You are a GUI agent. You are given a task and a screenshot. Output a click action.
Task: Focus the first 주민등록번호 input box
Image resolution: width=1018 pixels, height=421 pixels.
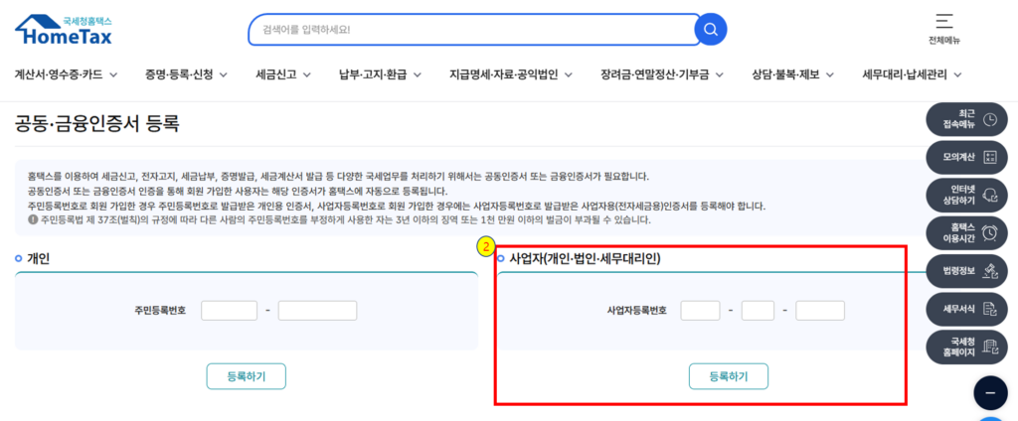pos(230,311)
